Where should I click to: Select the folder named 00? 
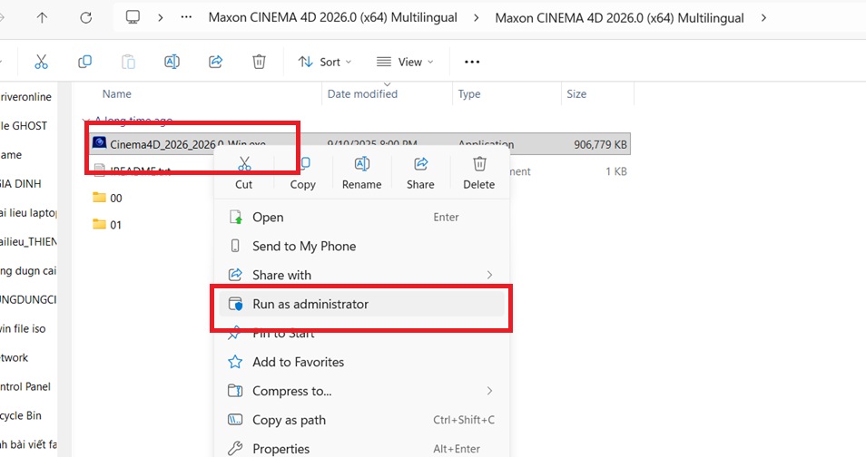coord(116,198)
